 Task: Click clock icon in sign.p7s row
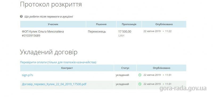tap(140, 75)
